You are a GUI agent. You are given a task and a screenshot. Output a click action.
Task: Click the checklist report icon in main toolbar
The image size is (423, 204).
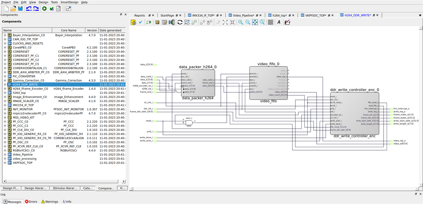[x=58, y=9]
